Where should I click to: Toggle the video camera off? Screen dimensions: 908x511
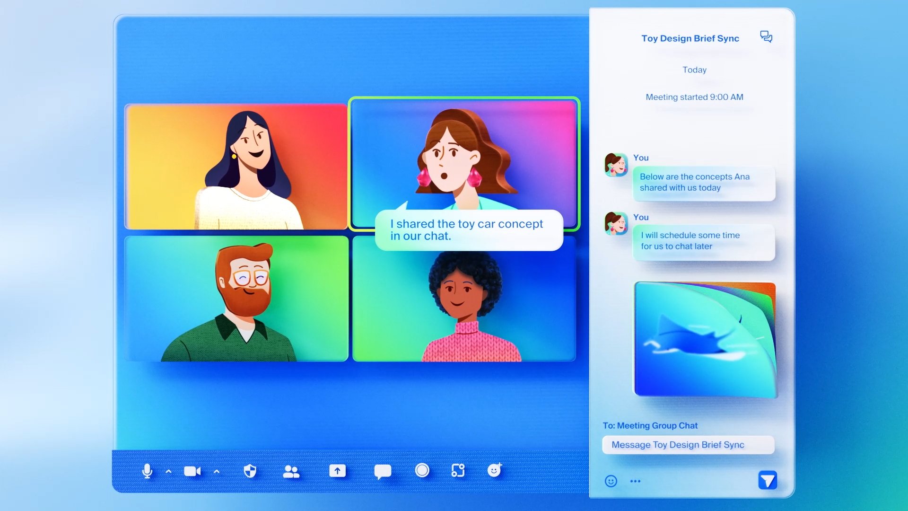tap(192, 471)
